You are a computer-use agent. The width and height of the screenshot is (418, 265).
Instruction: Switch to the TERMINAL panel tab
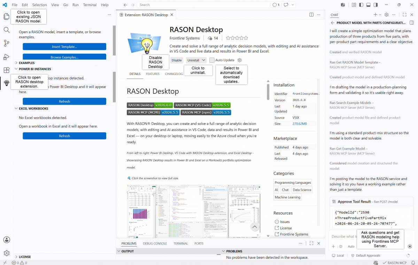(181, 243)
